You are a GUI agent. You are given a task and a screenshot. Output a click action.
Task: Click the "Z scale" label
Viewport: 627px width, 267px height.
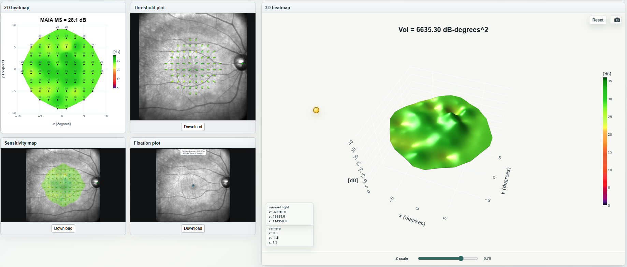tap(402, 258)
